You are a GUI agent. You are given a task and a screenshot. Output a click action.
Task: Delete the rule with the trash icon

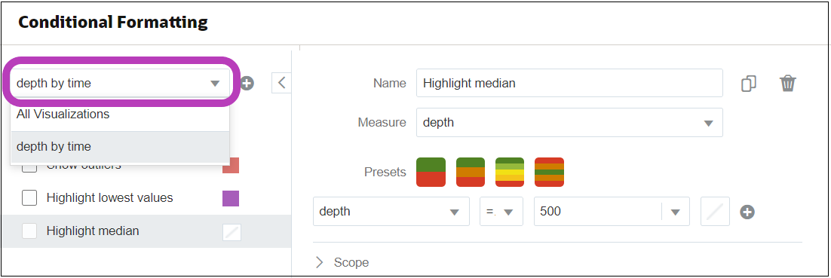pos(787,83)
